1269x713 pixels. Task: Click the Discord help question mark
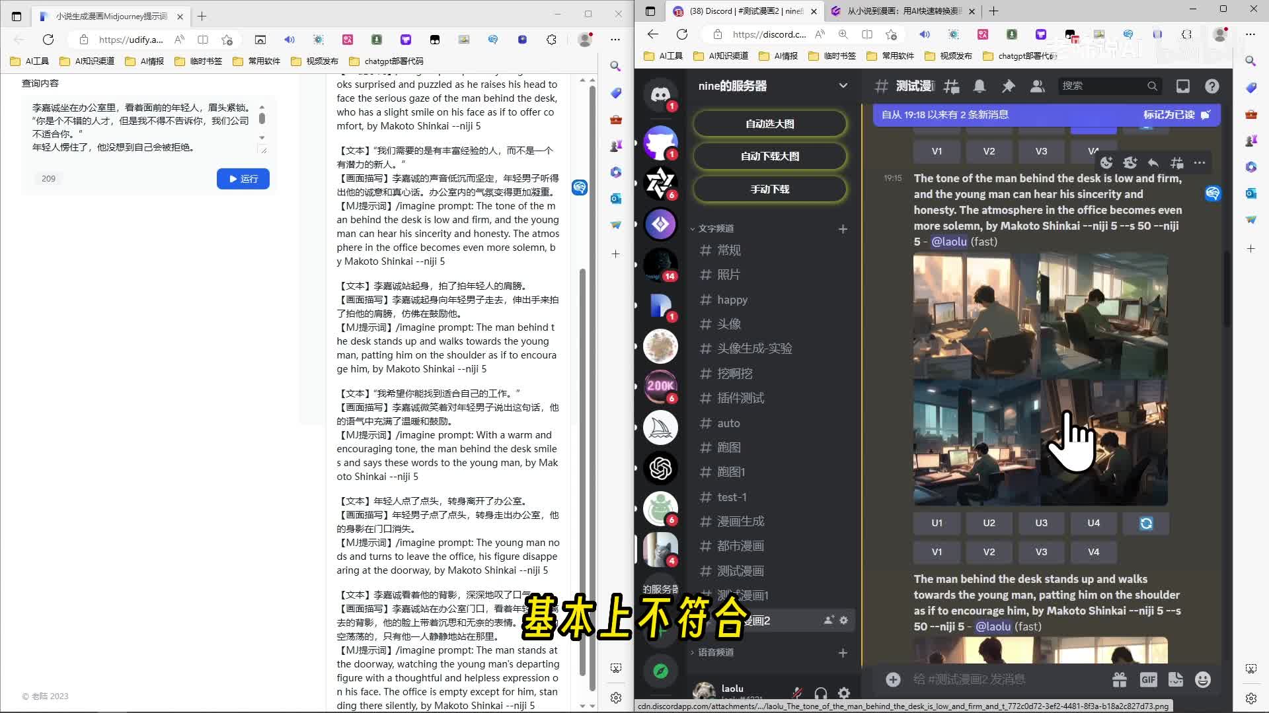point(1211,86)
